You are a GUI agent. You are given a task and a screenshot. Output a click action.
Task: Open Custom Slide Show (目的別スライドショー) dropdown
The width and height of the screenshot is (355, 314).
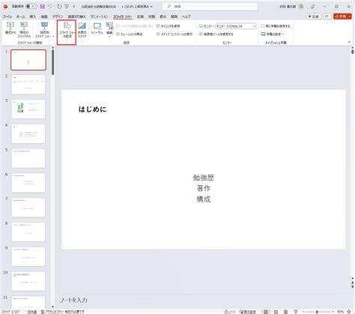[44, 30]
